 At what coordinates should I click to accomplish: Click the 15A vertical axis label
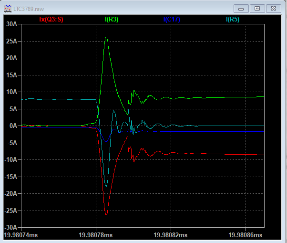click(12, 75)
